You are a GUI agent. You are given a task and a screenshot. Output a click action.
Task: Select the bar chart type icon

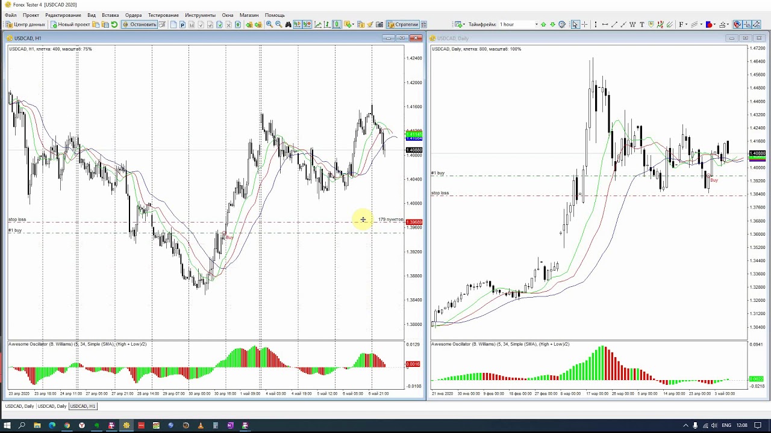coord(327,25)
